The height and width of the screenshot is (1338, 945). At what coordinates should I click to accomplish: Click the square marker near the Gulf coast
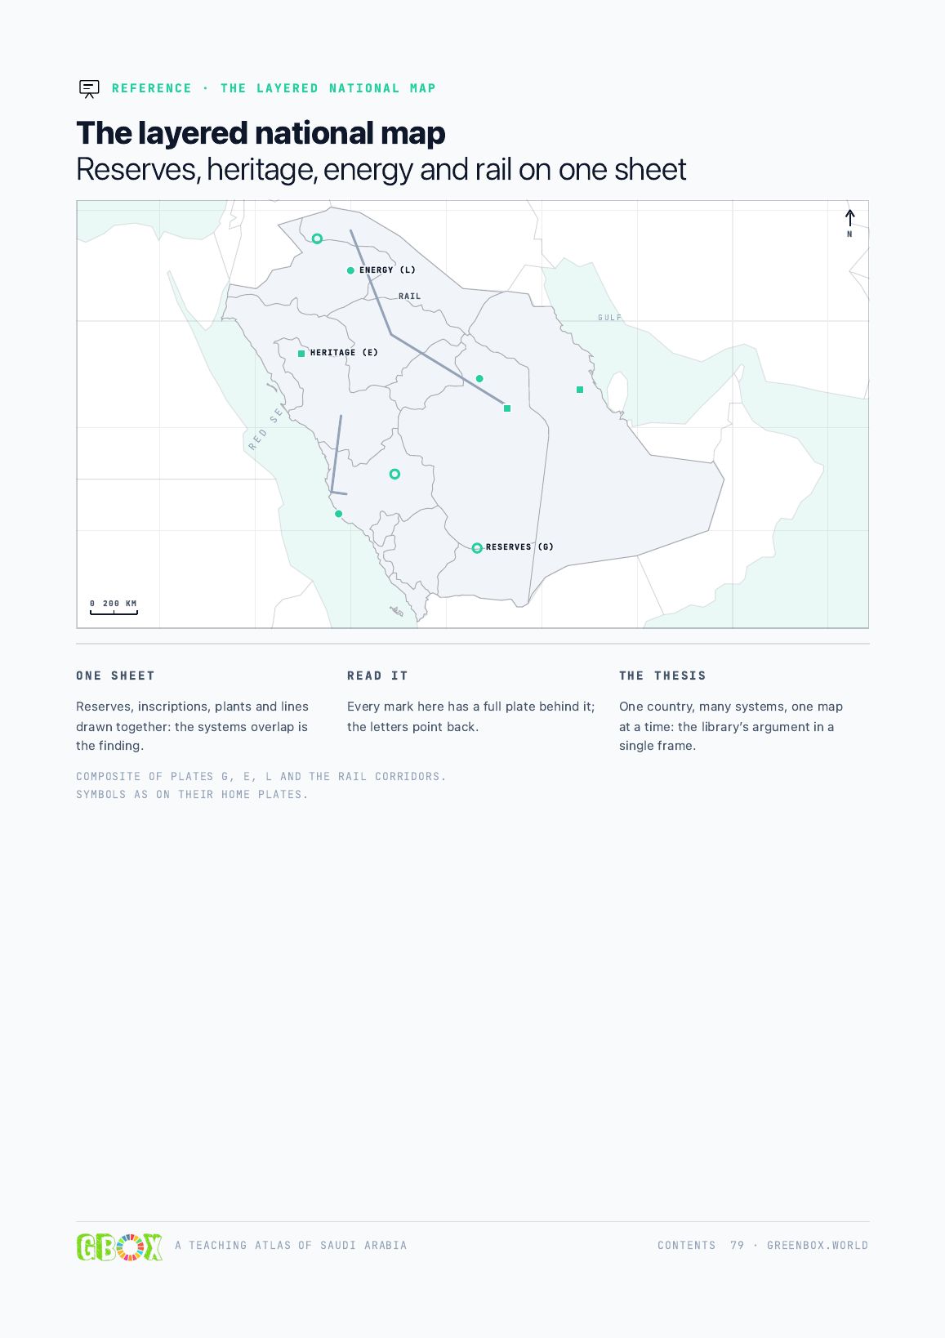(x=580, y=390)
